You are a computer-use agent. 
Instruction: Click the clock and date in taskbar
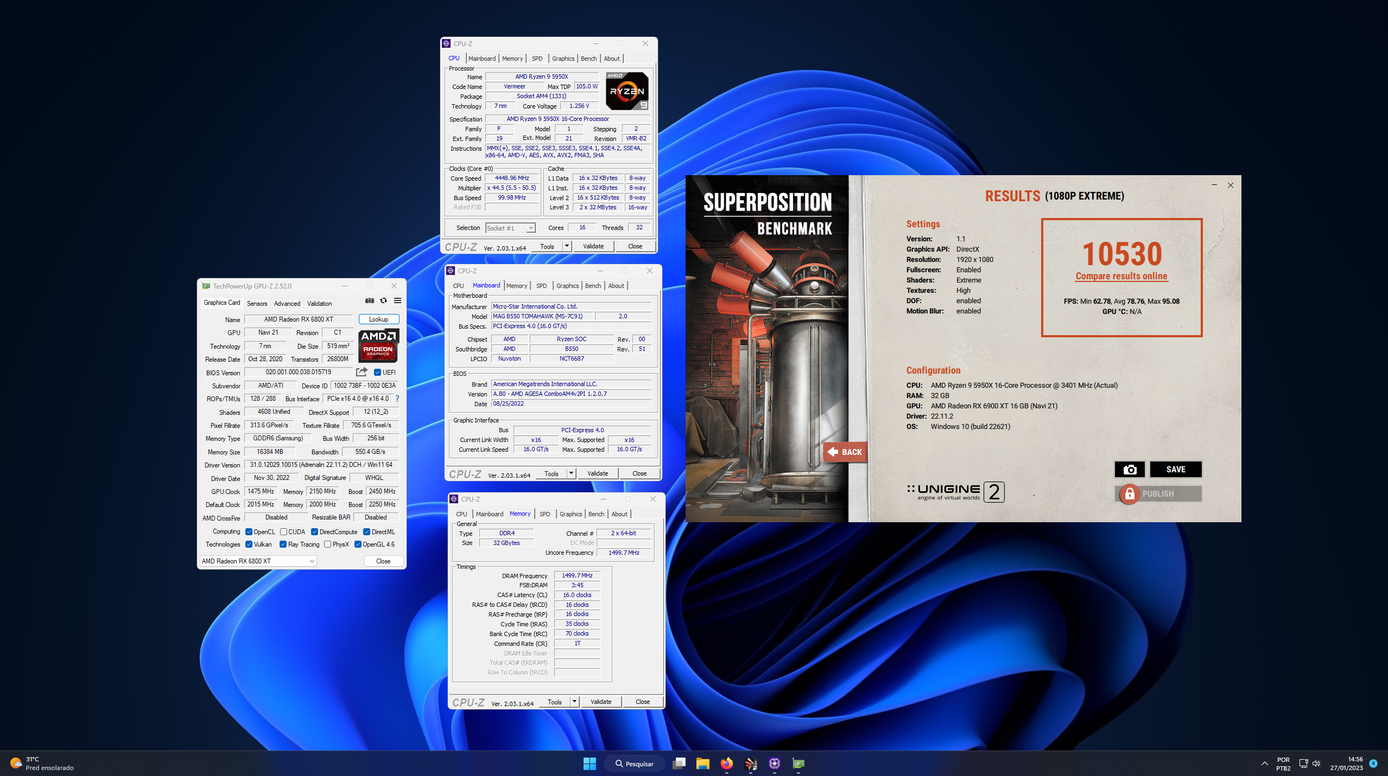pyautogui.click(x=1346, y=764)
